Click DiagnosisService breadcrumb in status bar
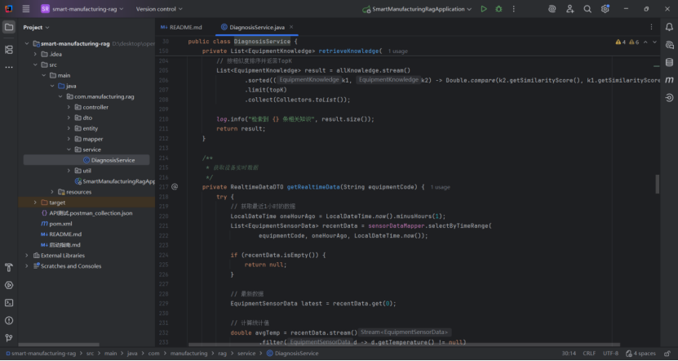This screenshot has height=361, width=678. [293, 353]
